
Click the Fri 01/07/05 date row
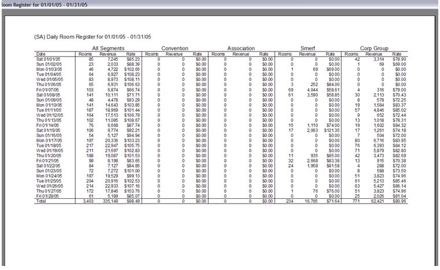47,90
